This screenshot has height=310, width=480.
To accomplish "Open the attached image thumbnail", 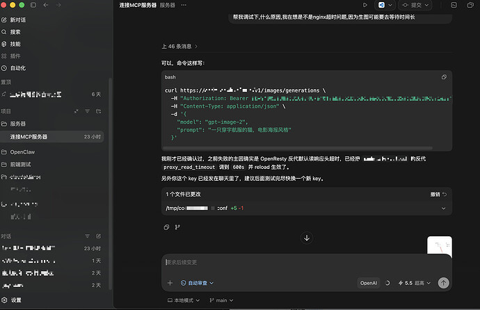I will pos(439,245).
